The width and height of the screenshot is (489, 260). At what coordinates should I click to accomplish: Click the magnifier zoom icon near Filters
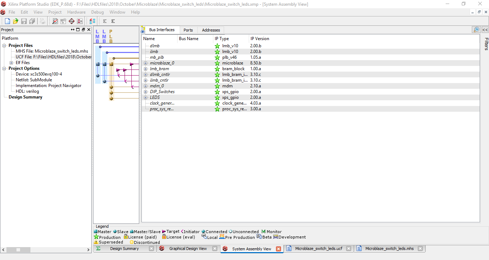[476, 30]
